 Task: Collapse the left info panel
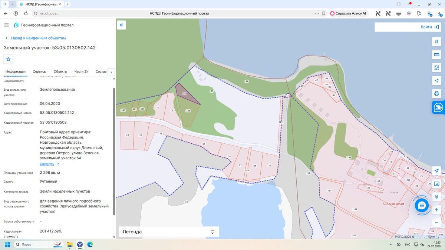pos(121,25)
